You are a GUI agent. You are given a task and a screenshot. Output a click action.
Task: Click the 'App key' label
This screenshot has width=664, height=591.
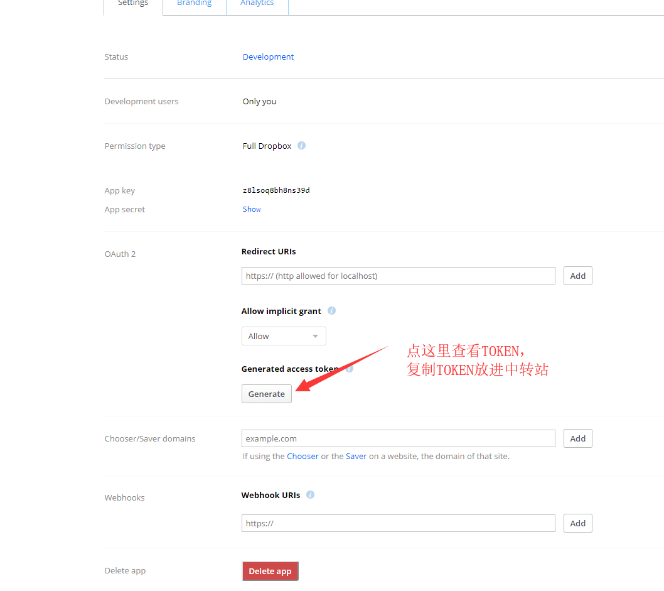tap(119, 191)
